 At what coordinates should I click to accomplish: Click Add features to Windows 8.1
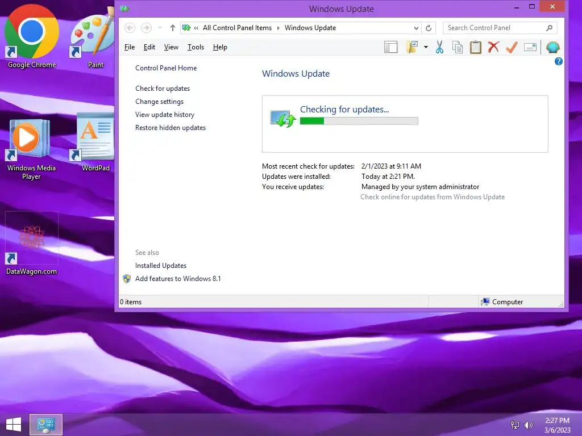(x=178, y=278)
